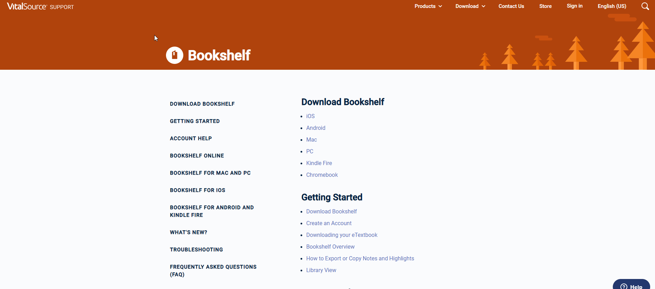This screenshot has height=289, width=655.
Task: Open Bookshelf for Android and Kindle Fire
Action: coord(212,211)
